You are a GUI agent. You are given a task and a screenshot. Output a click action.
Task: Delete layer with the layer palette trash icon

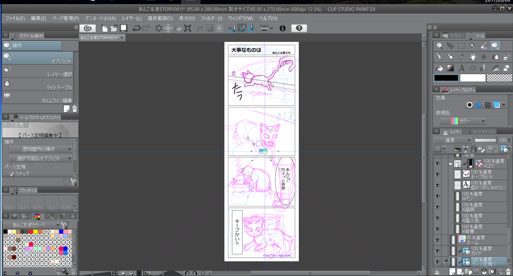(508, 271)
